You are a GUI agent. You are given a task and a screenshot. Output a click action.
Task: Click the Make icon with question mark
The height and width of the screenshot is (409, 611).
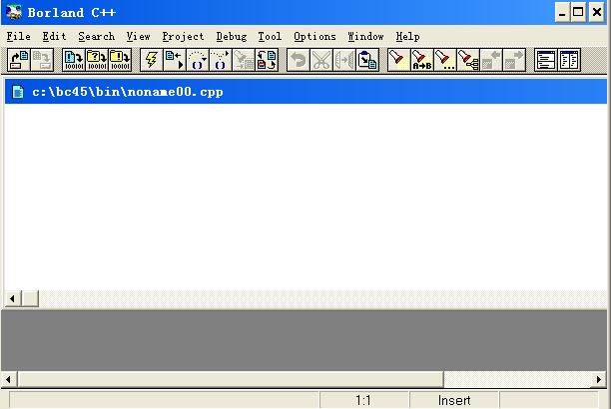pos(97,60)
